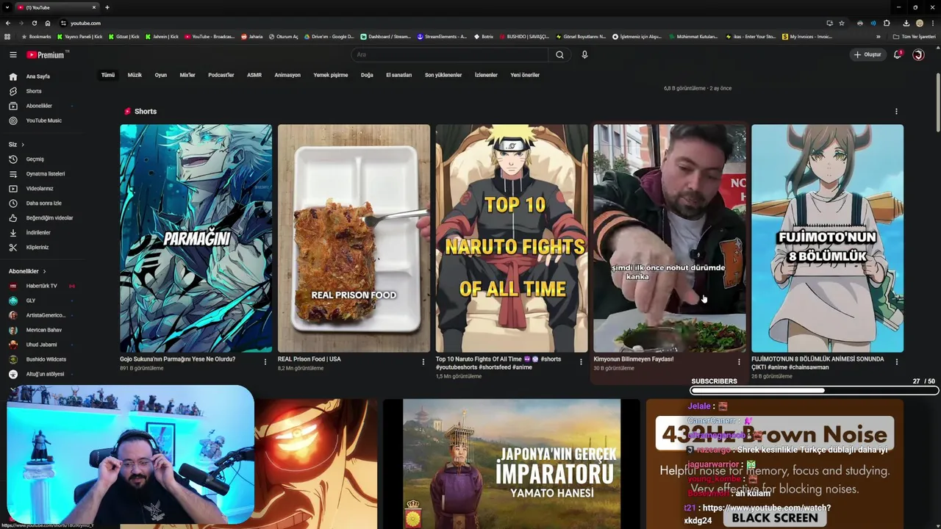Open options for REAL Prison Food short
The width and height of the screenshot is (941, 529).
423,361
